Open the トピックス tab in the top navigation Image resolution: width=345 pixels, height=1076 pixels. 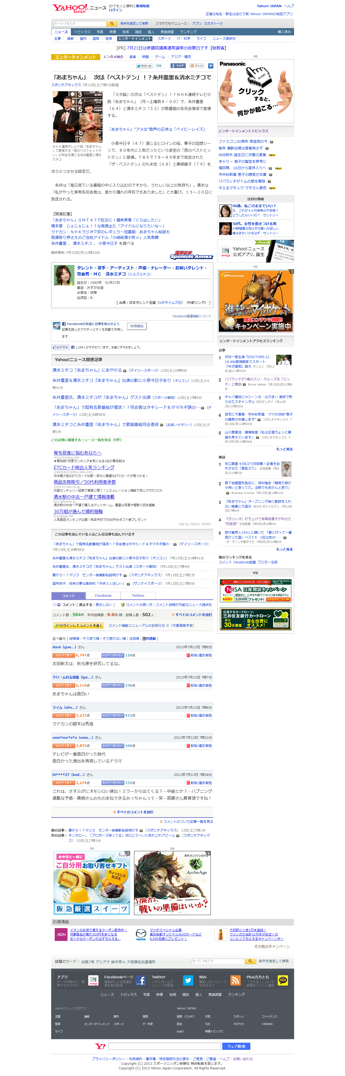click(82, 32)
